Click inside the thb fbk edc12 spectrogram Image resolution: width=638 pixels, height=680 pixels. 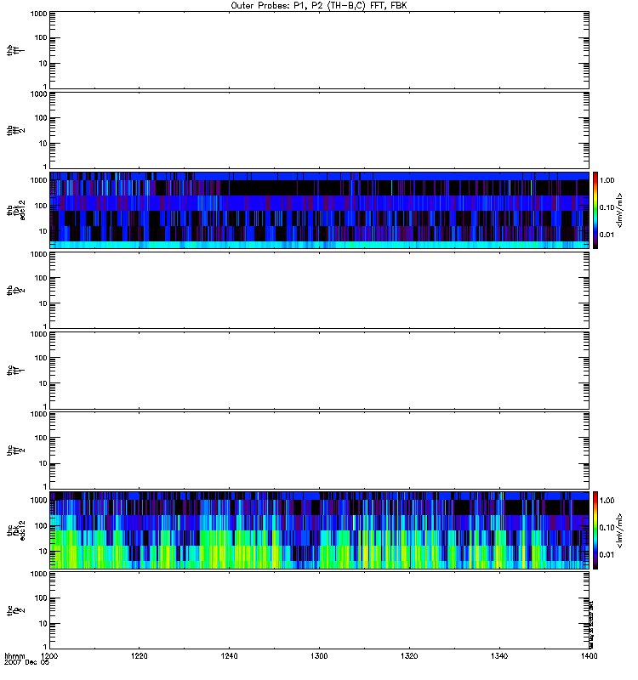[x=319, y=210]
